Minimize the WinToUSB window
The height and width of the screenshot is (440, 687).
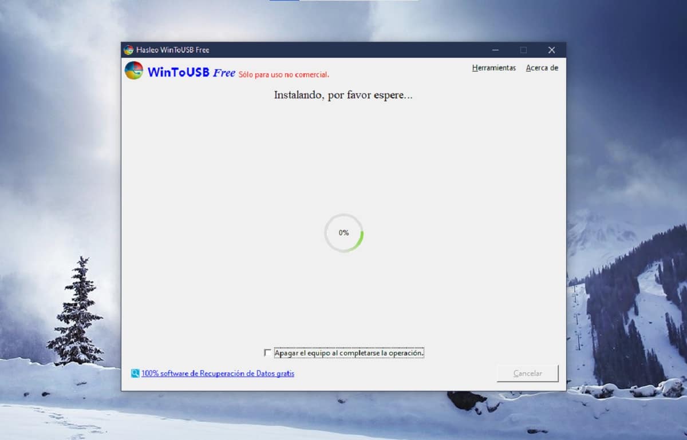click(495, 50)
